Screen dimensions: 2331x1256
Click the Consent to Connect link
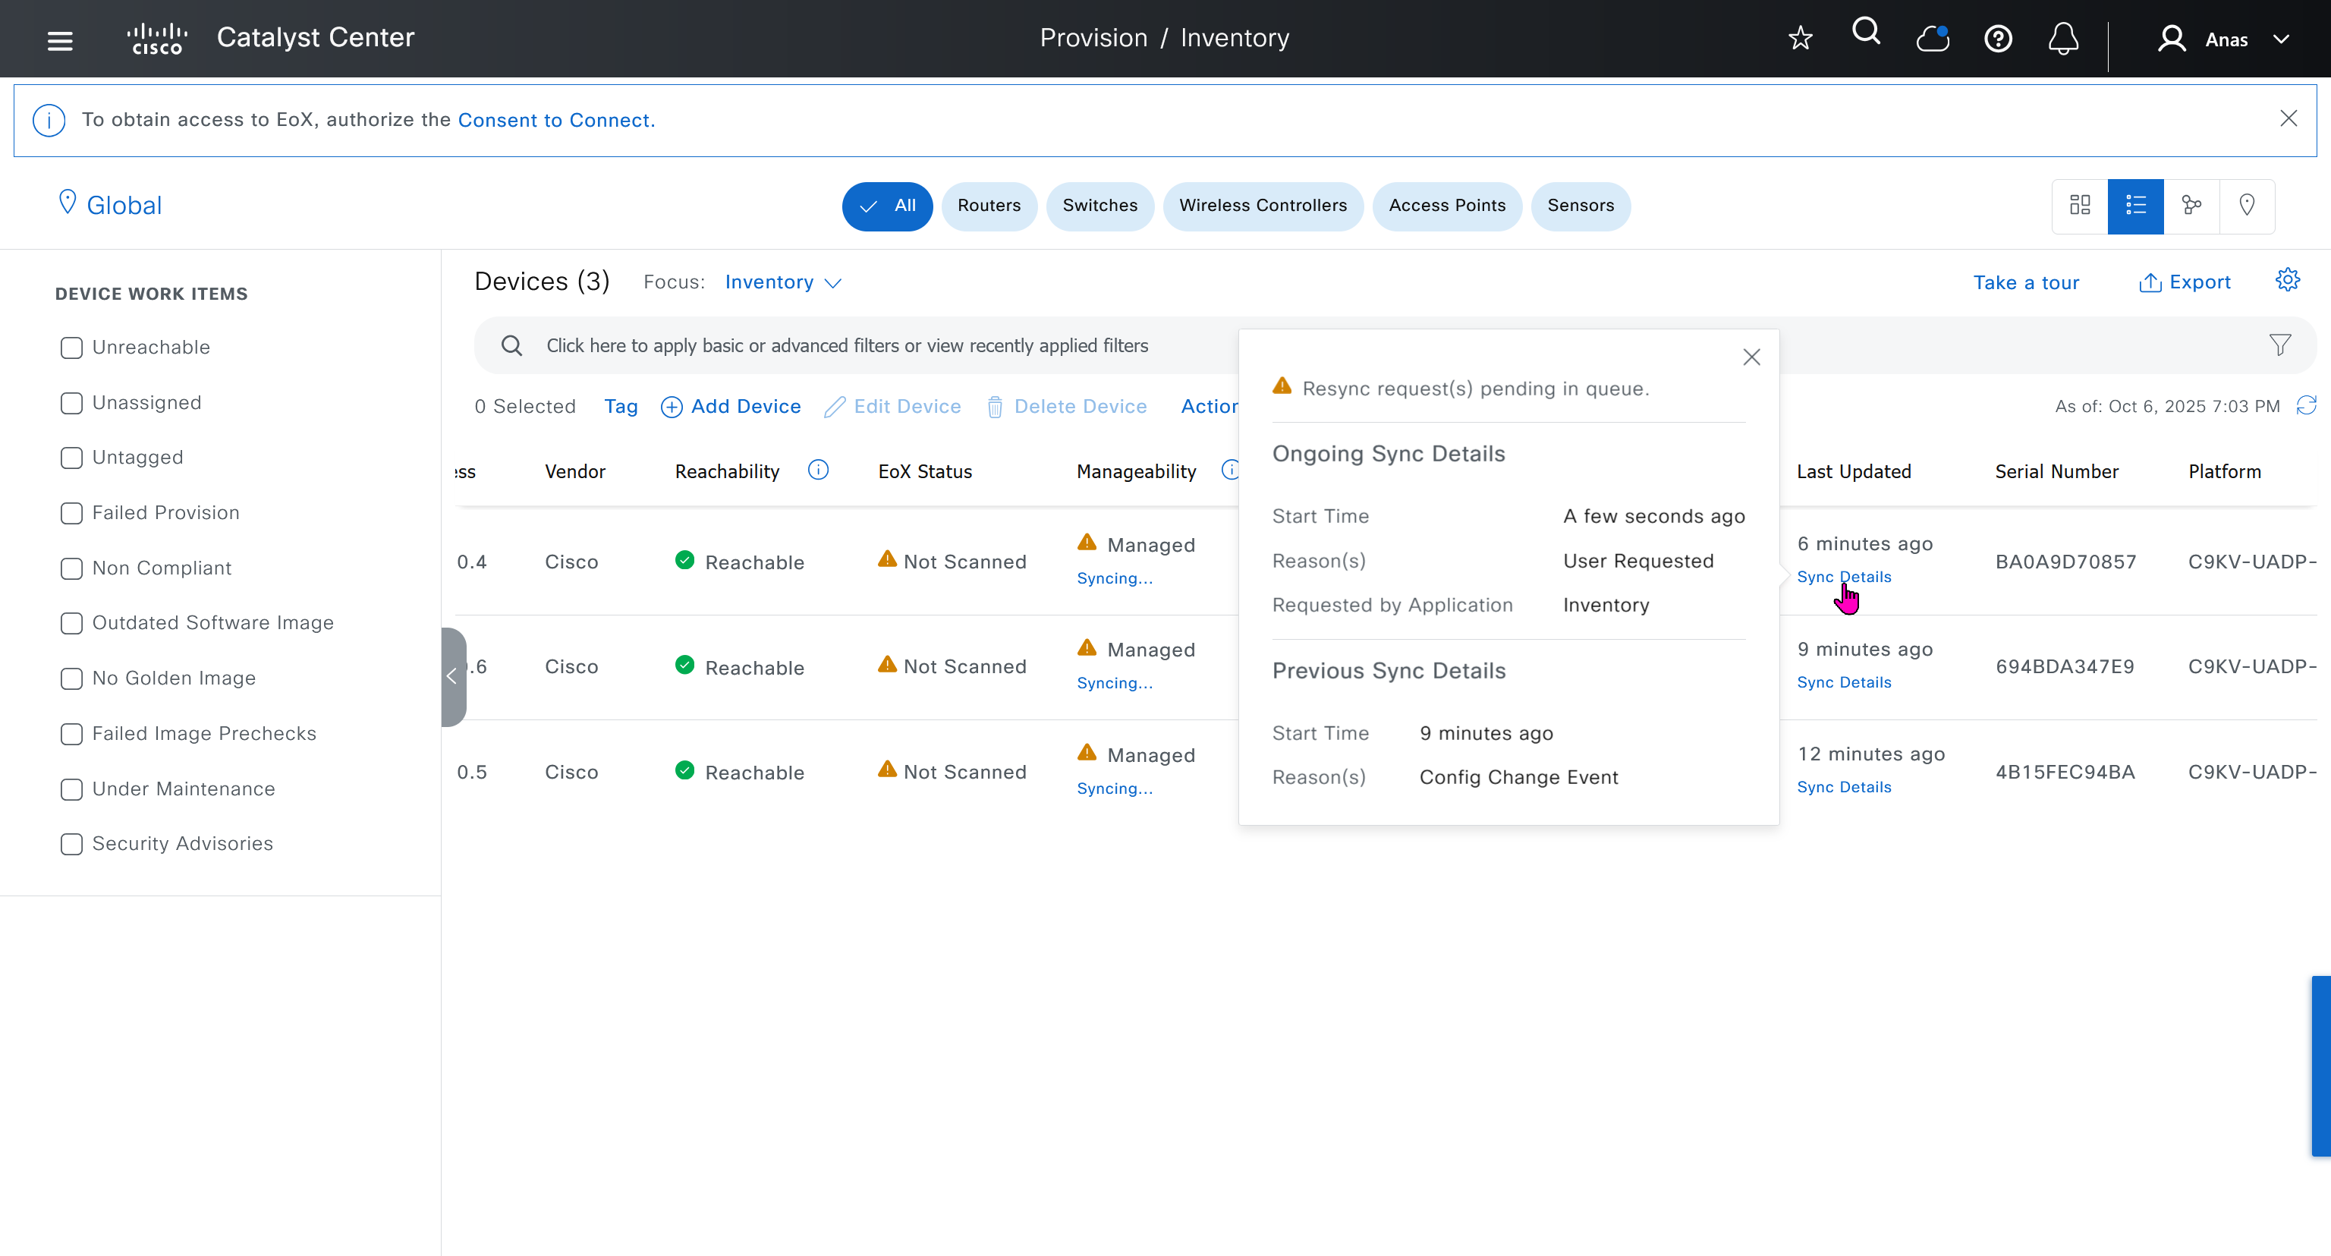pos(555,121)
